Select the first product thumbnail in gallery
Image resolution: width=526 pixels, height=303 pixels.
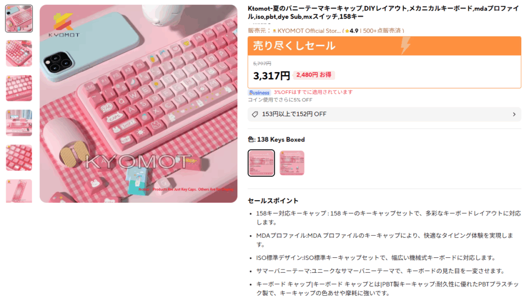[19, 19]
